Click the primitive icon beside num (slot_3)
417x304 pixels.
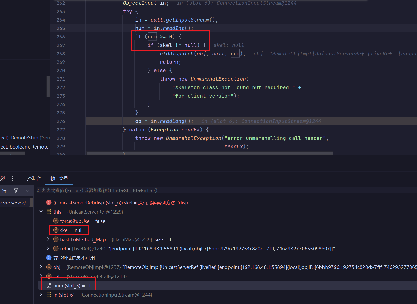(49, 285)
